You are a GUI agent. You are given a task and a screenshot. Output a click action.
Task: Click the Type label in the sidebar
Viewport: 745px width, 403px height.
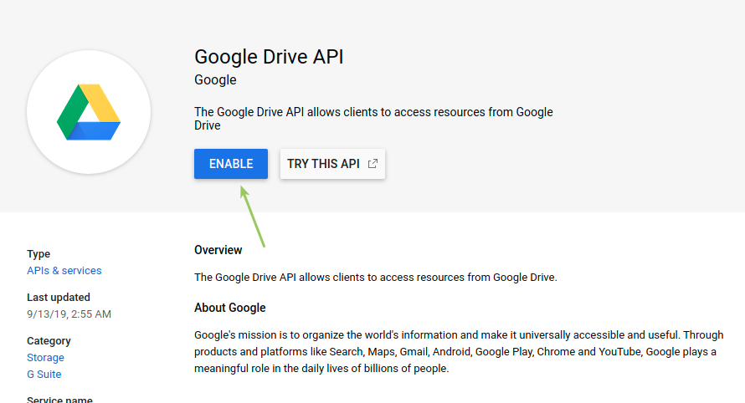pos(39,254)
